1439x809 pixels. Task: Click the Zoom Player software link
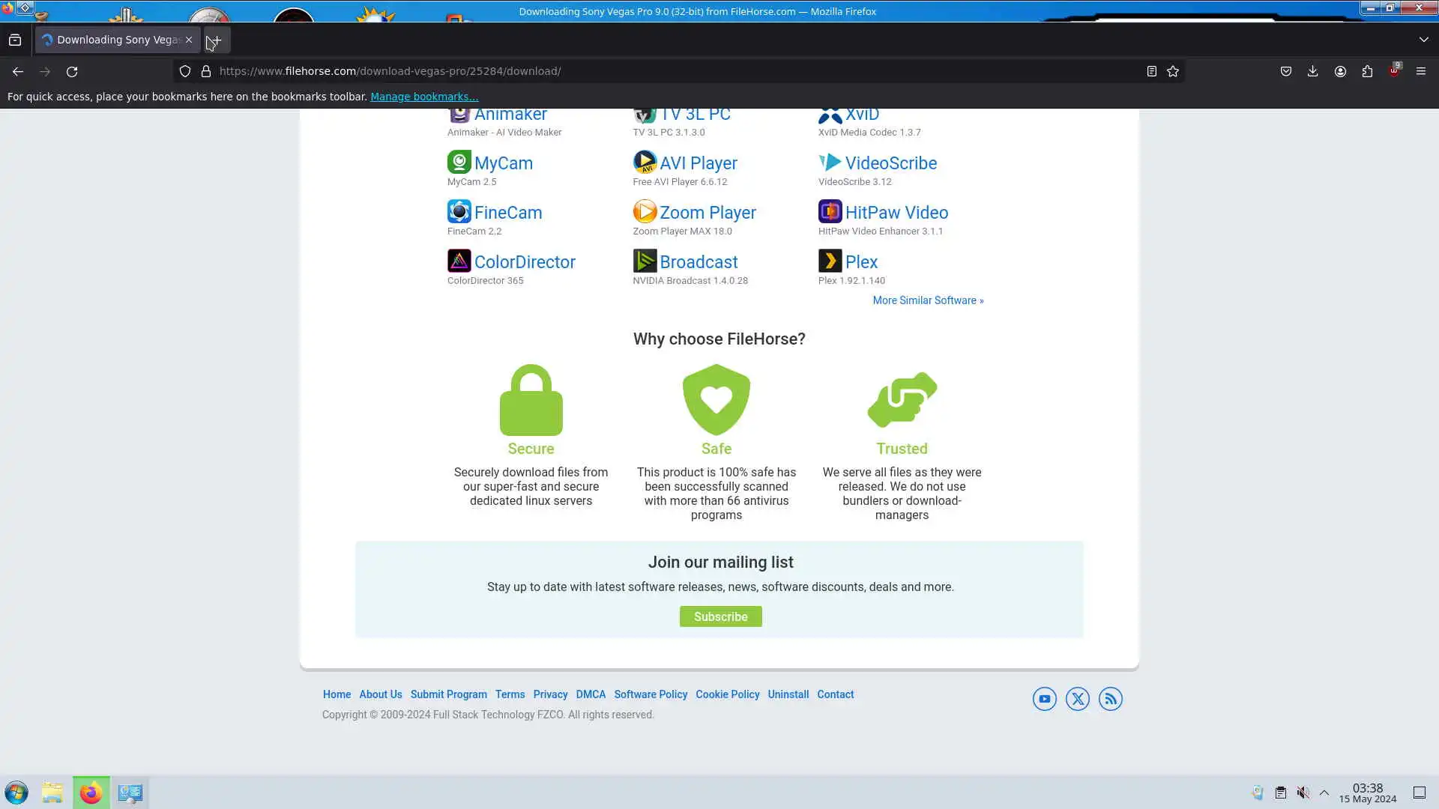(707, 213)
